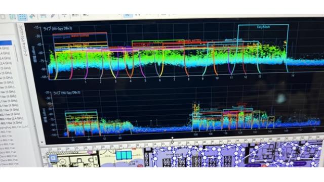Click channel 116 label on 5 GHz axis

(x=225, y=133)
